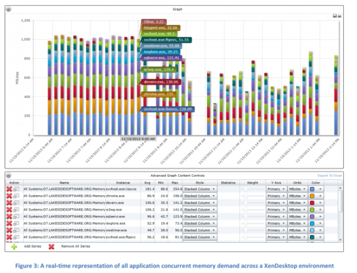Viewport: 357px width, 273px height.
Task: Click the Add Series label
Action: [x=32, y=246]
